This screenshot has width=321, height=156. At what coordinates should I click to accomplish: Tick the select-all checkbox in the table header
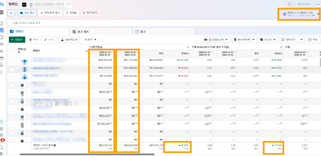12,51
